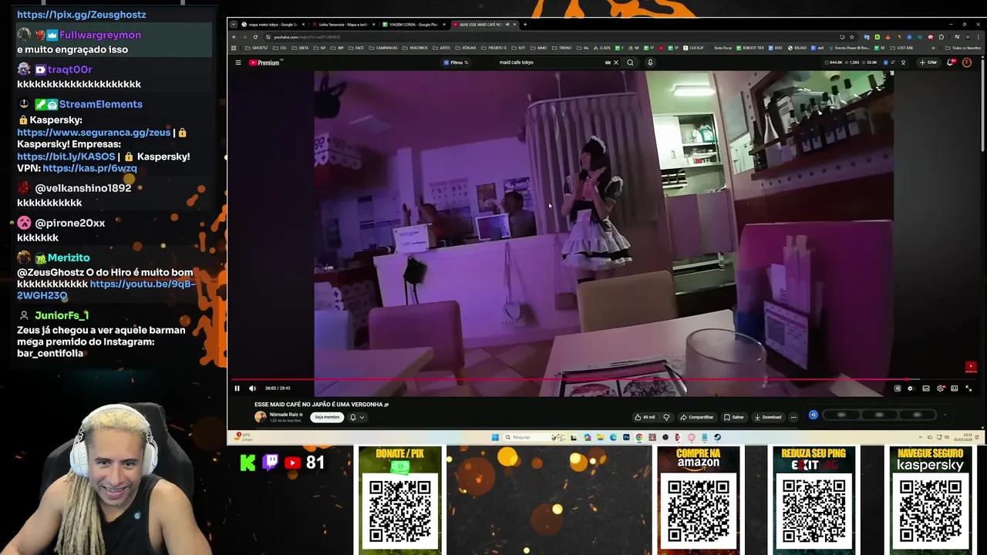The width and height of the screenshot is (987, 555).
Task: Open Steam from the taskbar
Action: (717, 437)
